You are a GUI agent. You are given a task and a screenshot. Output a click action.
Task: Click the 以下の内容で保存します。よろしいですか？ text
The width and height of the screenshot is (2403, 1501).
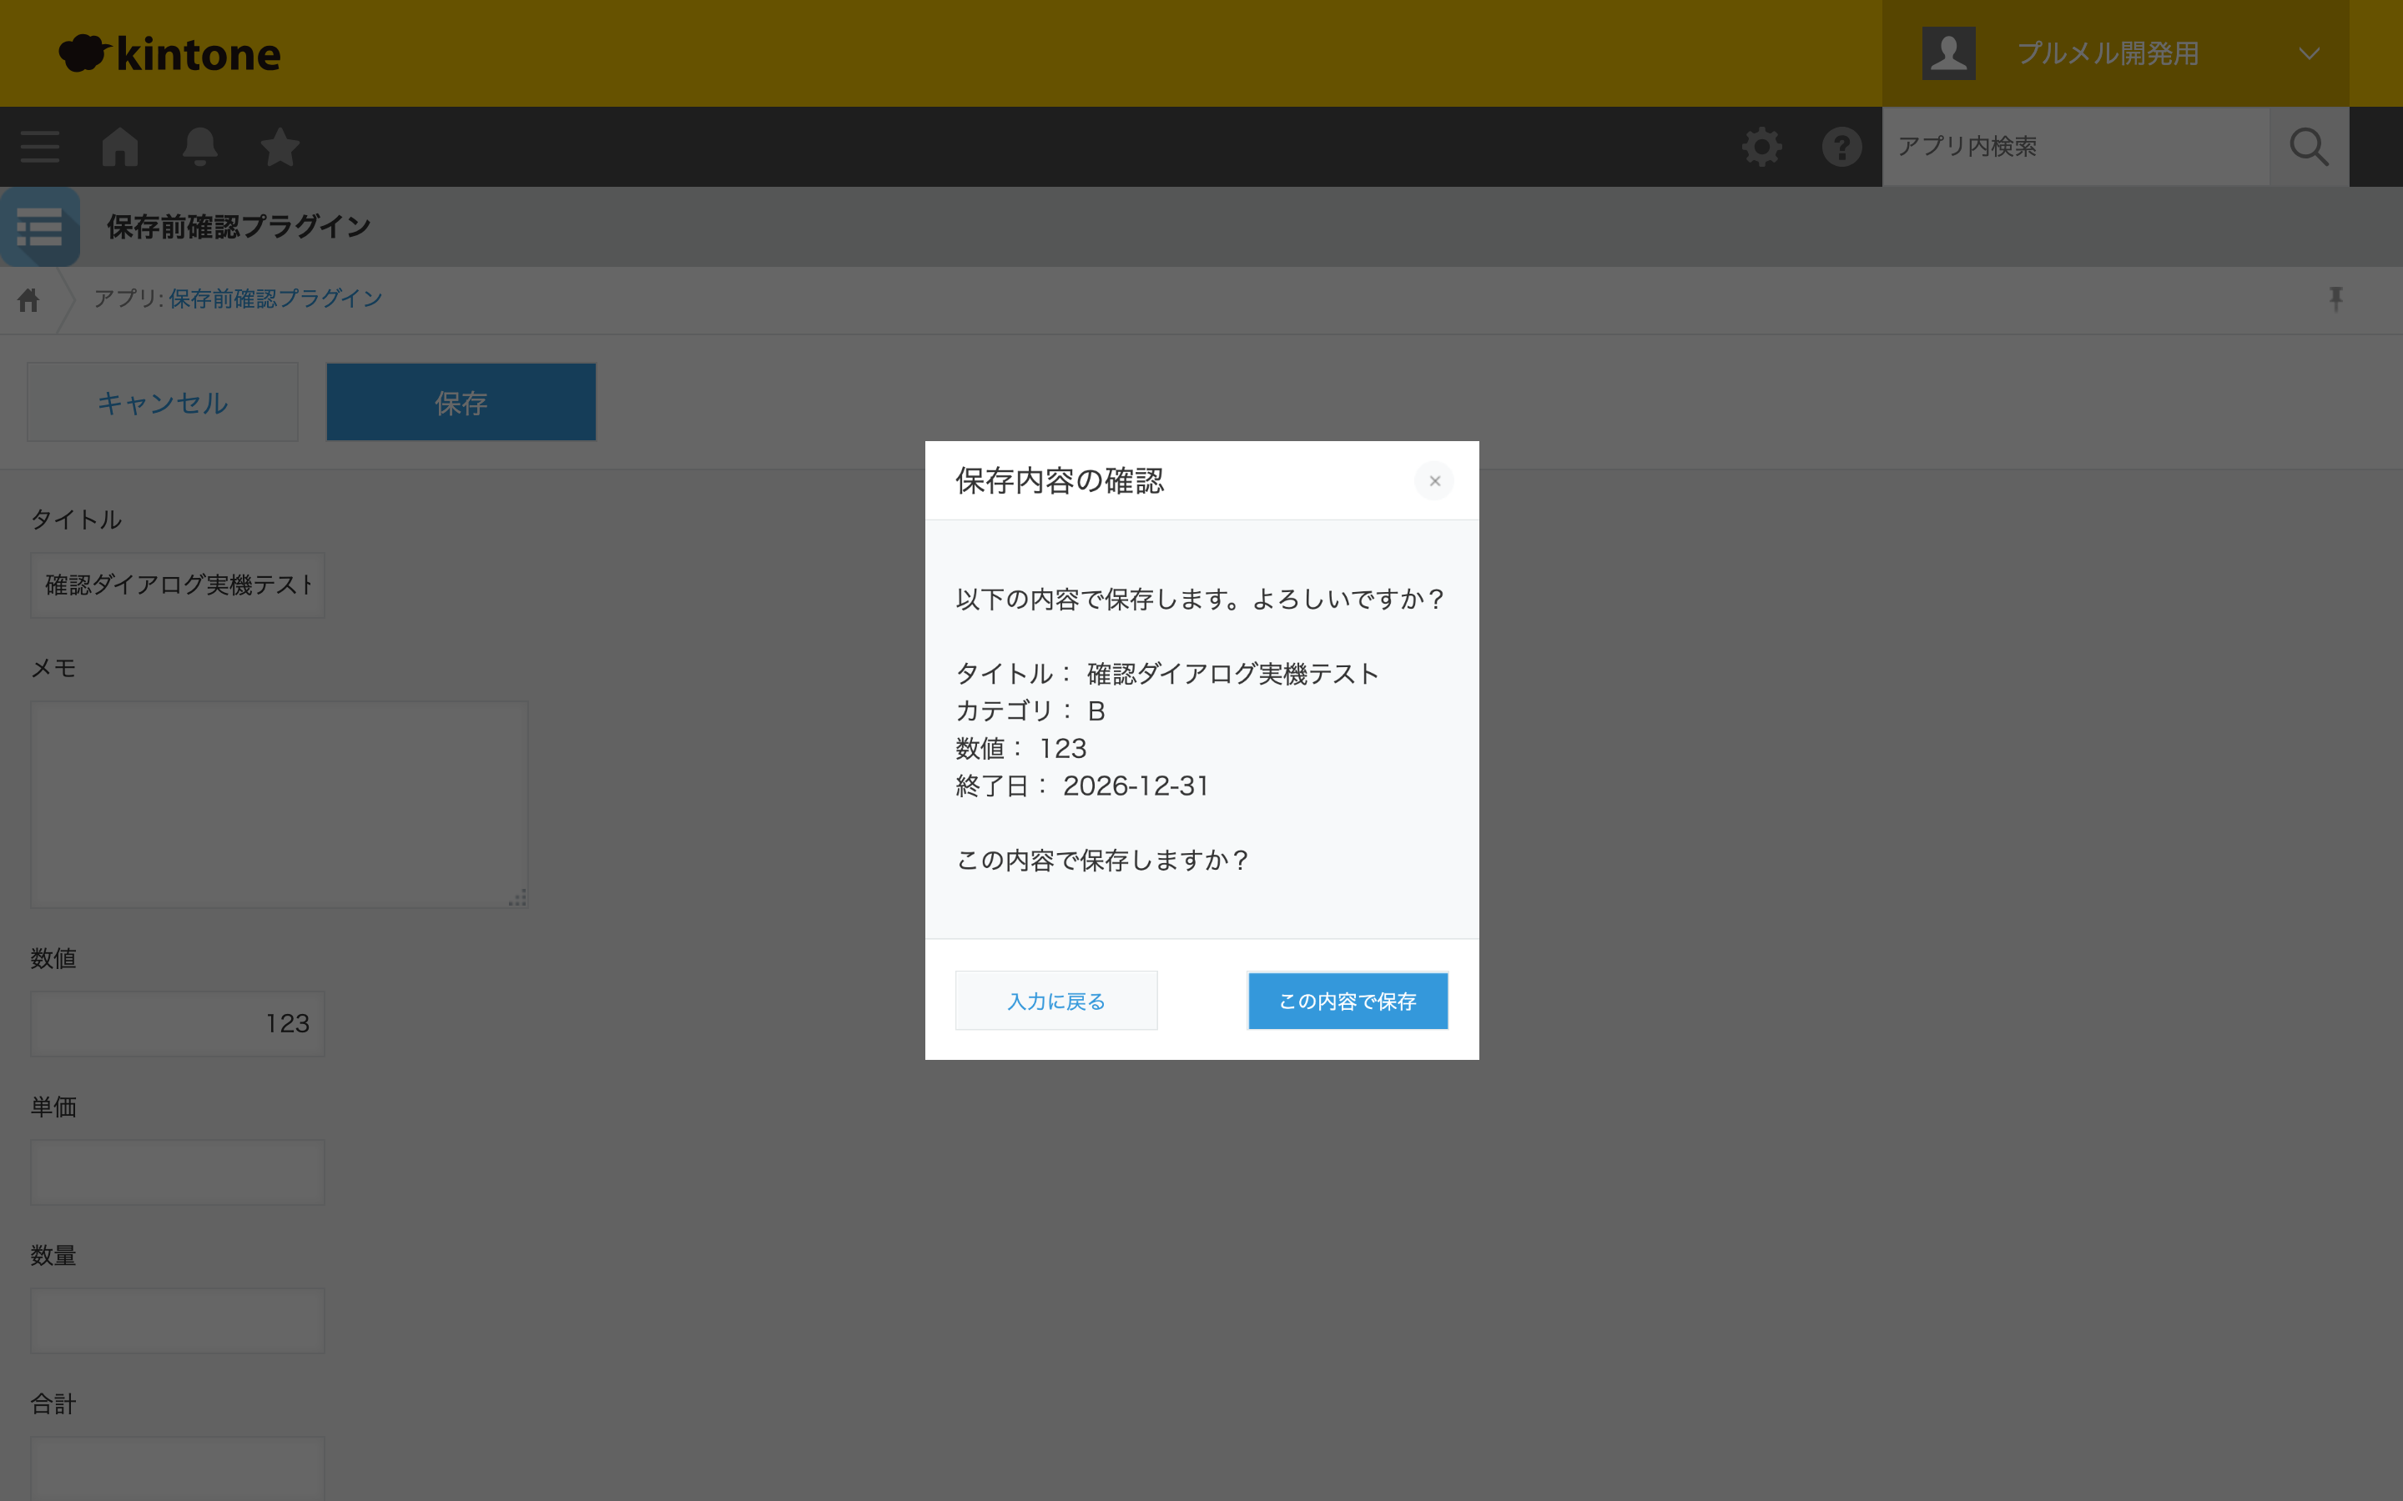tap(1201, 600)
